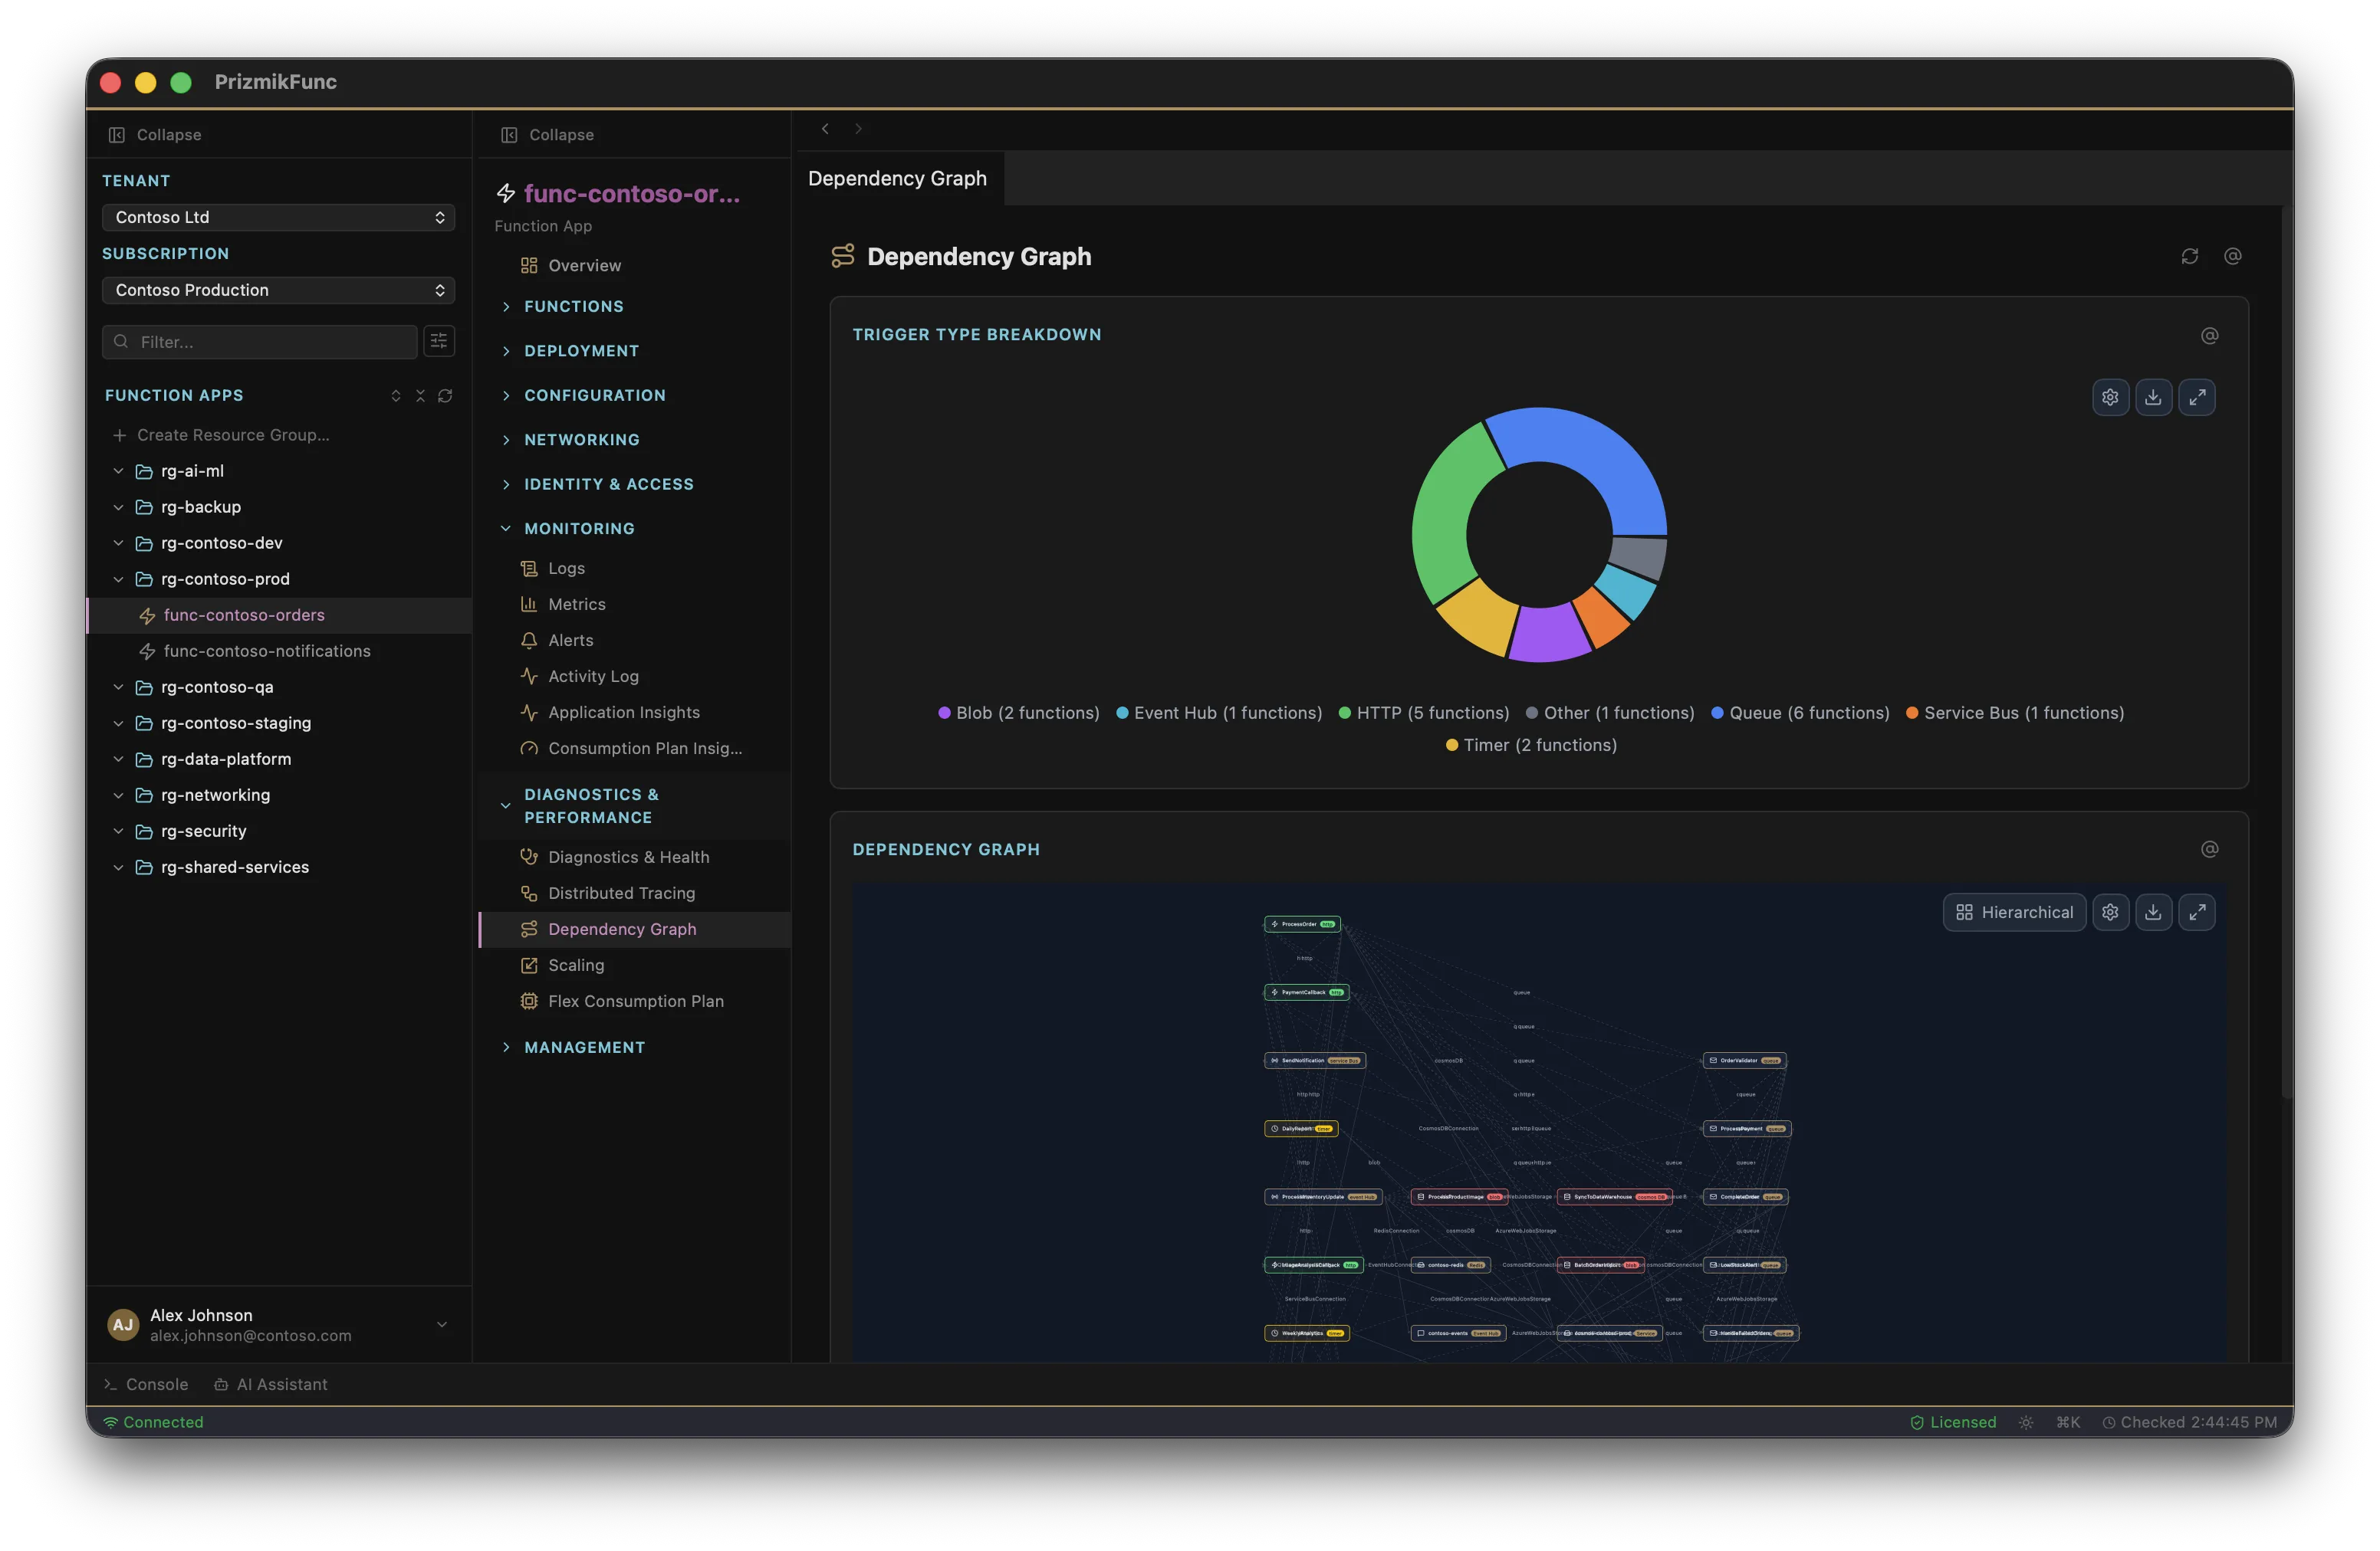Image resolution: width=2380 pixels, height=1551 pixels.
Task: Expand the FUNCTIONS section
Action: 573,306
